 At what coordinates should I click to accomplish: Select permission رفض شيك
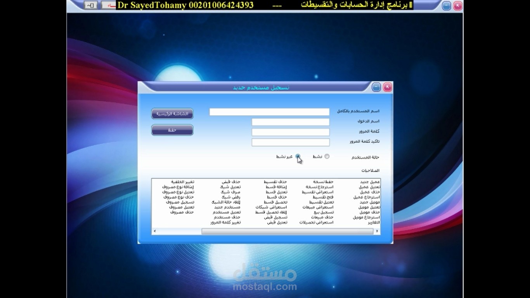pos(231,197)
